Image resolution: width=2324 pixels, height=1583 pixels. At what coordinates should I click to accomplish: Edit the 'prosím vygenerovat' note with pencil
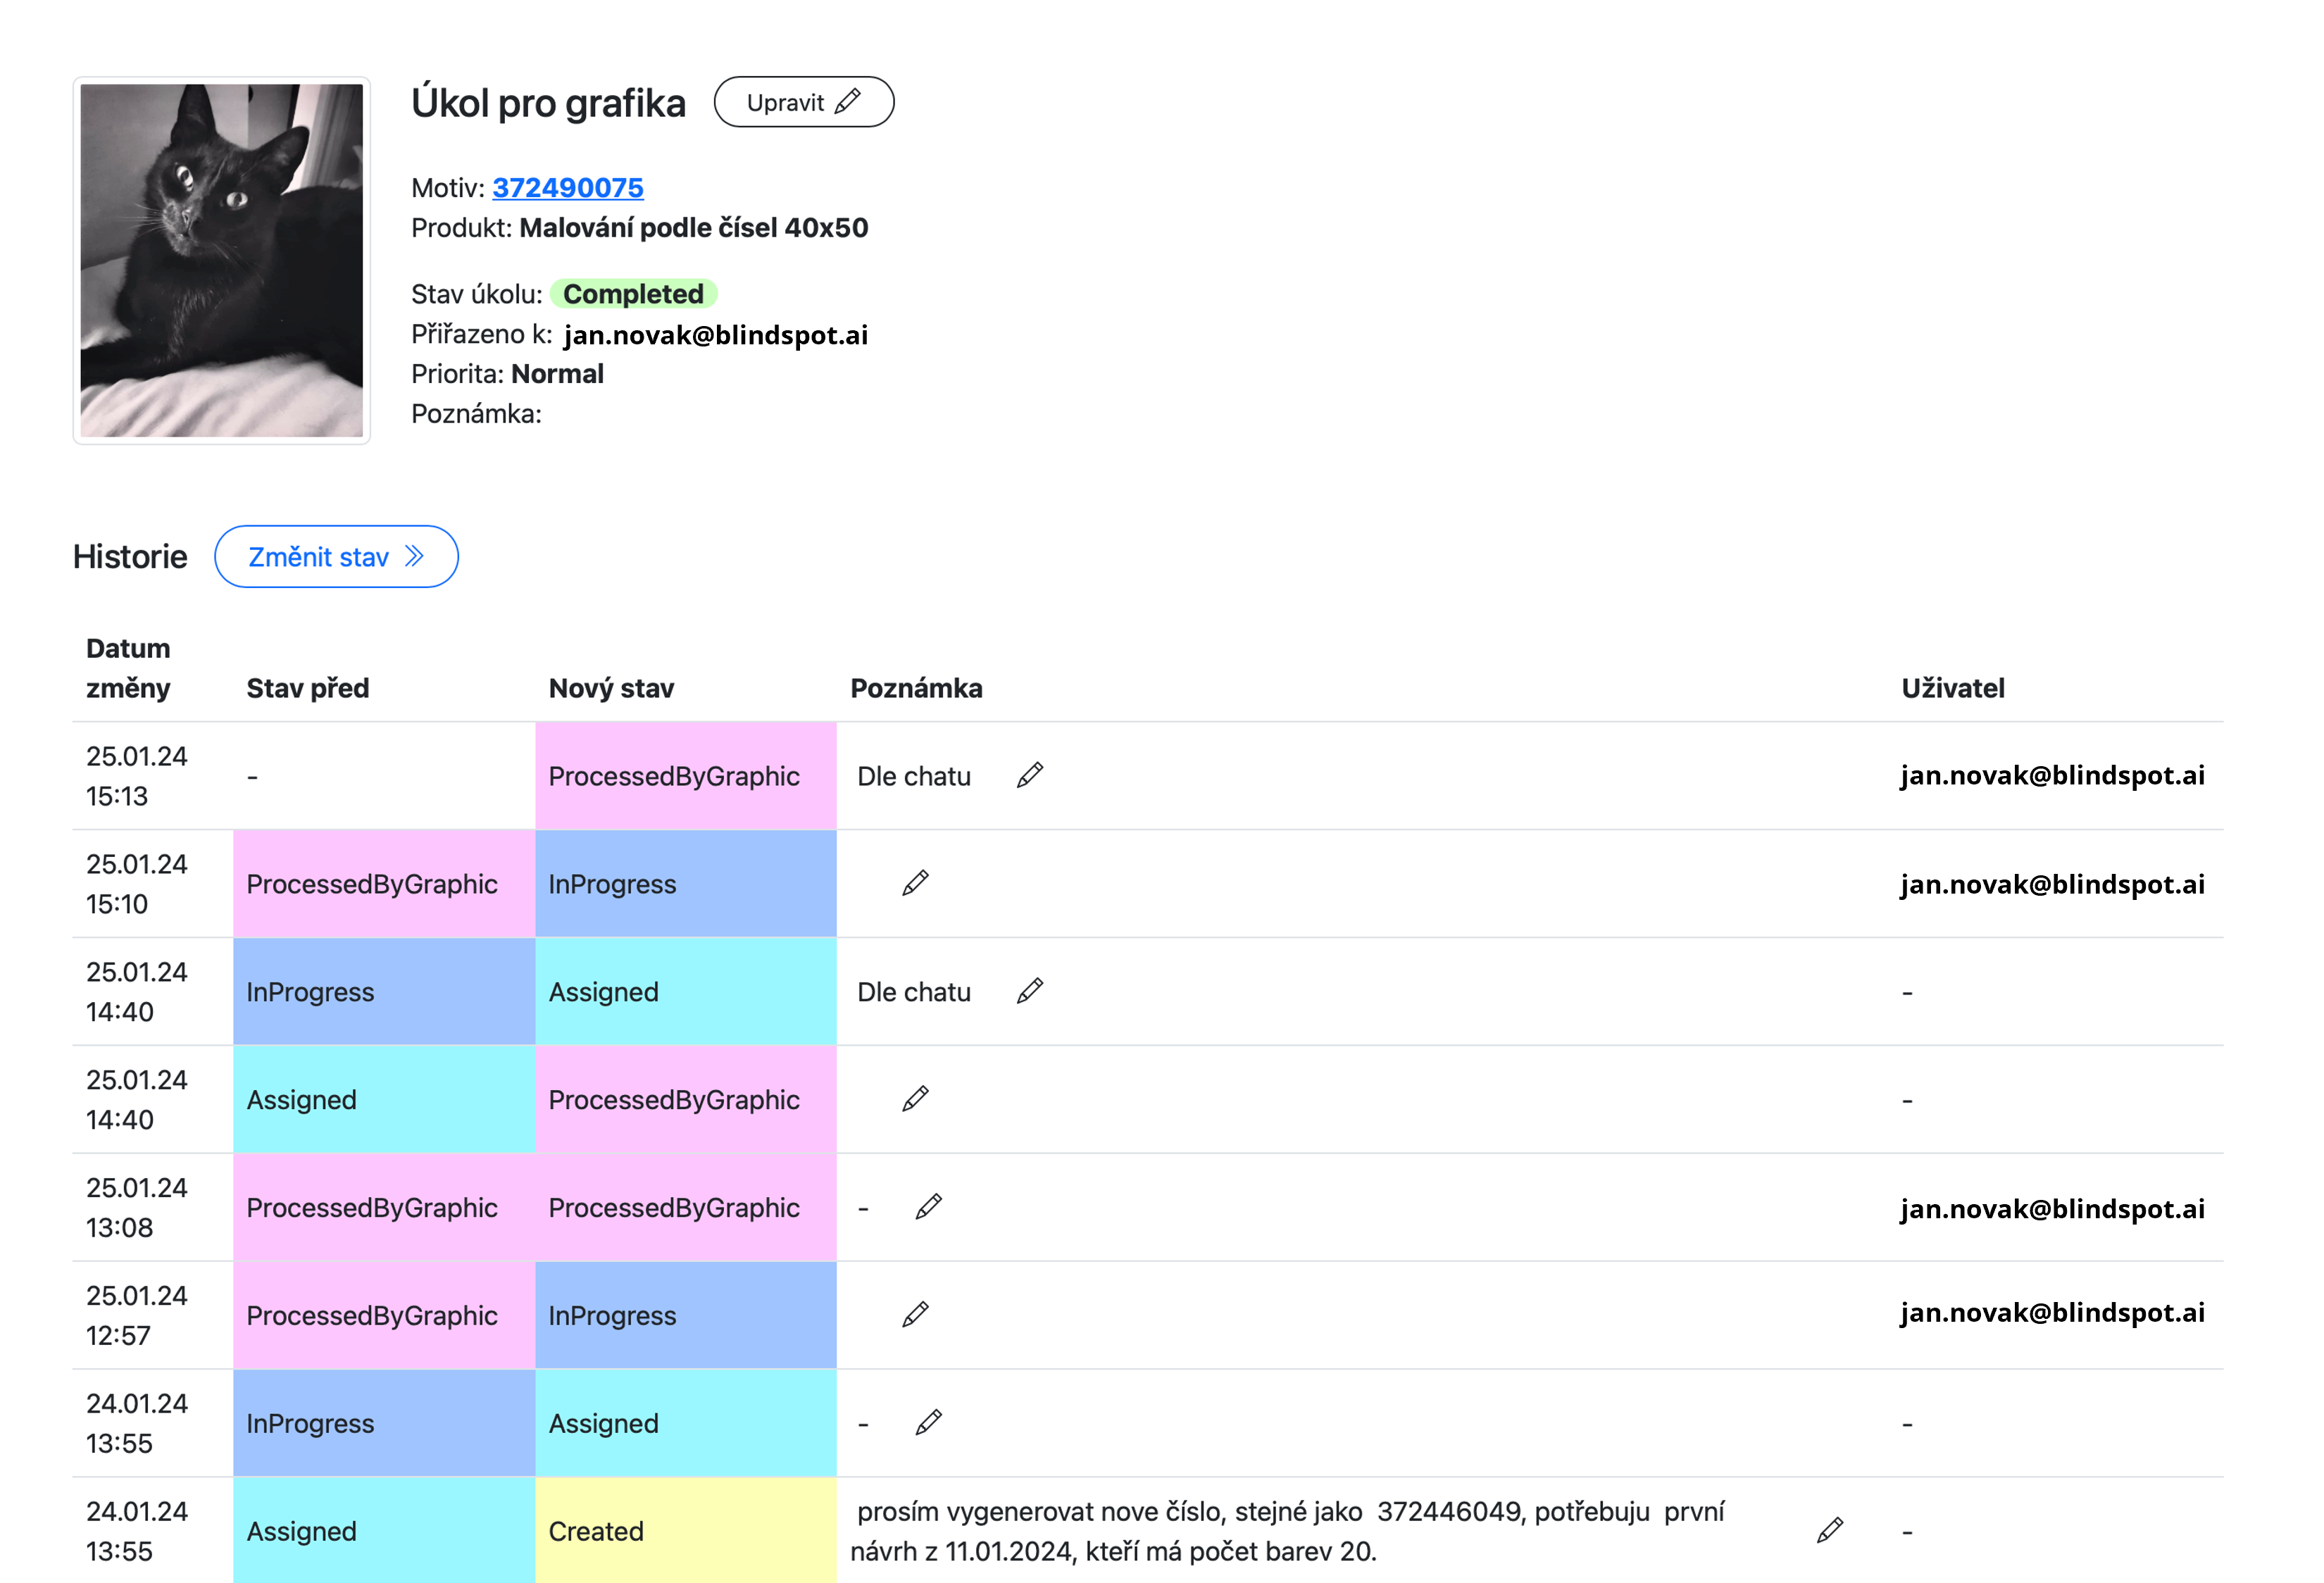point(1830,1531)
